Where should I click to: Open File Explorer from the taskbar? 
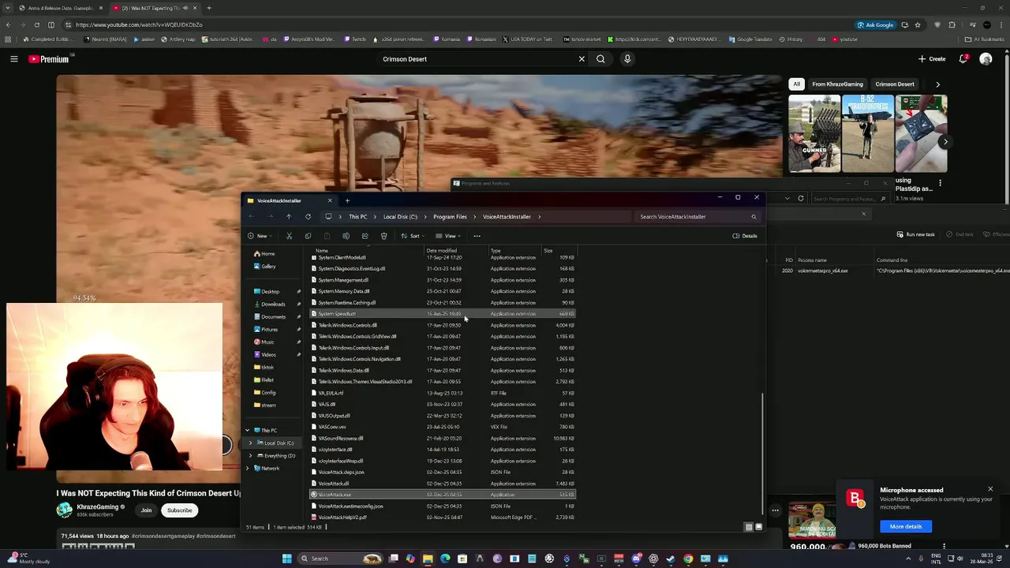(x=428, y=559)
